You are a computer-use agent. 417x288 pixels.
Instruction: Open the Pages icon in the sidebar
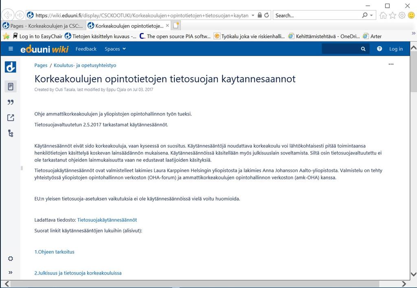pos(11,87)
